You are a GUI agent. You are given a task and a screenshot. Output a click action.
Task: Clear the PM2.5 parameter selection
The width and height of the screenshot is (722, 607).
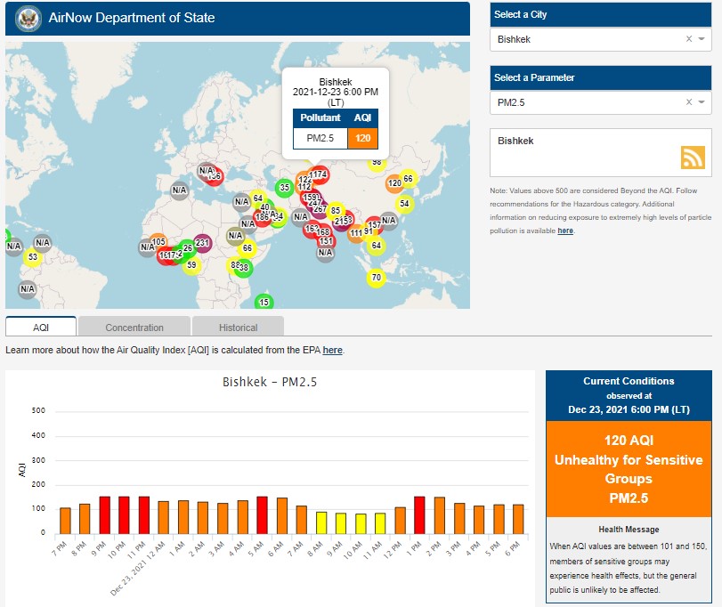[688, 103]
